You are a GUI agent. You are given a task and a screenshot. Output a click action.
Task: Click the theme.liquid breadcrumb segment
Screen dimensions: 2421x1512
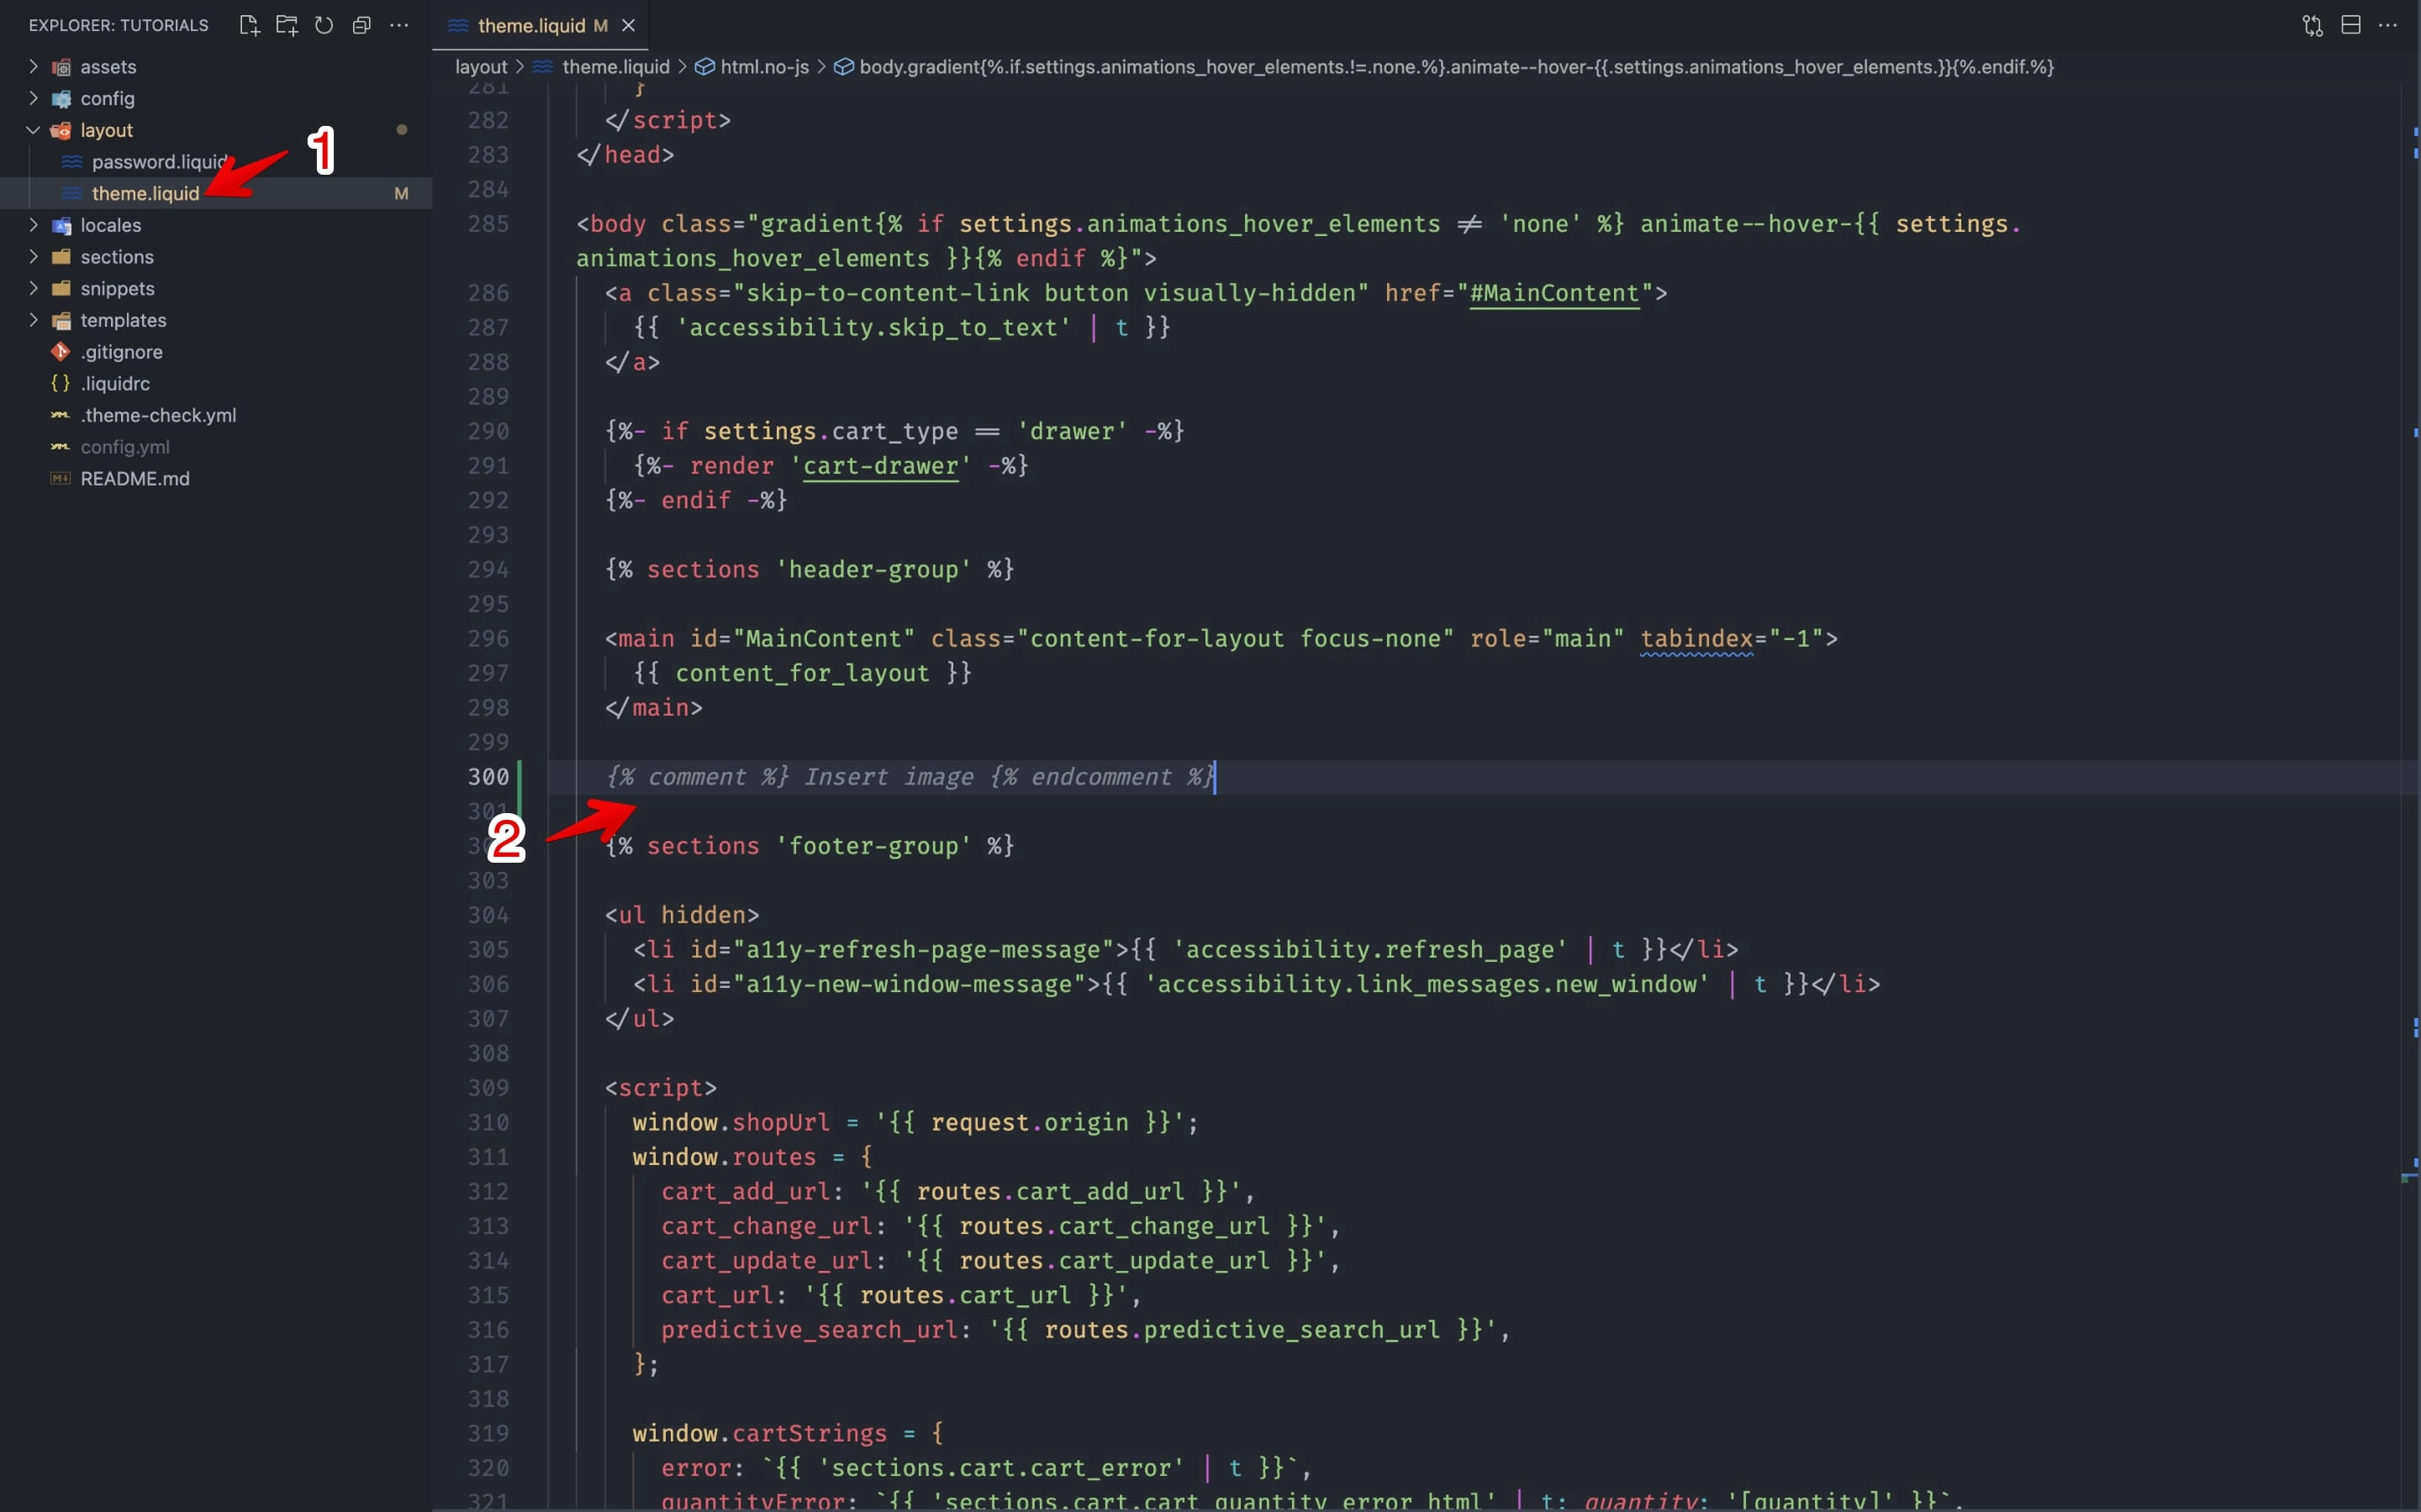(x=615, y=67)
